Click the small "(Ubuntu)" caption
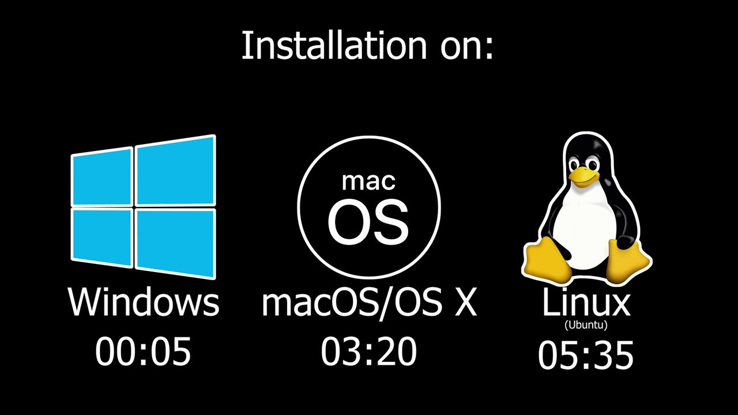 pyautogui.click(x=586, y=325)
